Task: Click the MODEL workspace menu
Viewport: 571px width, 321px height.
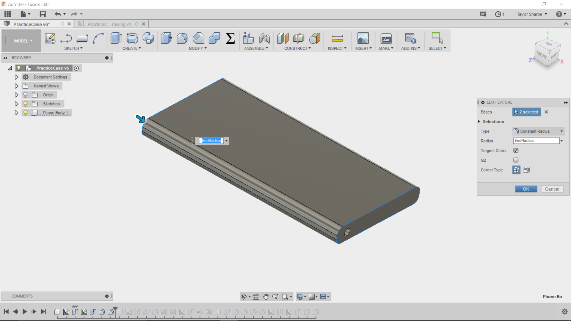Action: pyautogui.click(x=22, y=40)
